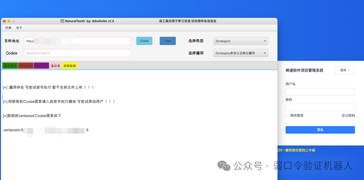Switch to the purple 文件上传 tab
This screenshot has width=364, height=180.
[41, 66]
